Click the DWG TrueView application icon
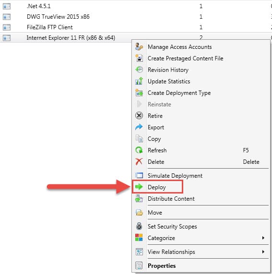272x274 pixels. [x=7, y=17]
